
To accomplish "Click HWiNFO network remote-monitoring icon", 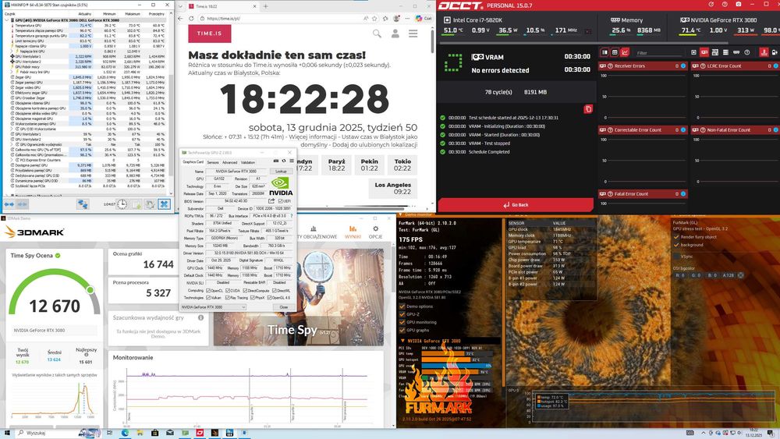I will coord(83,204).
